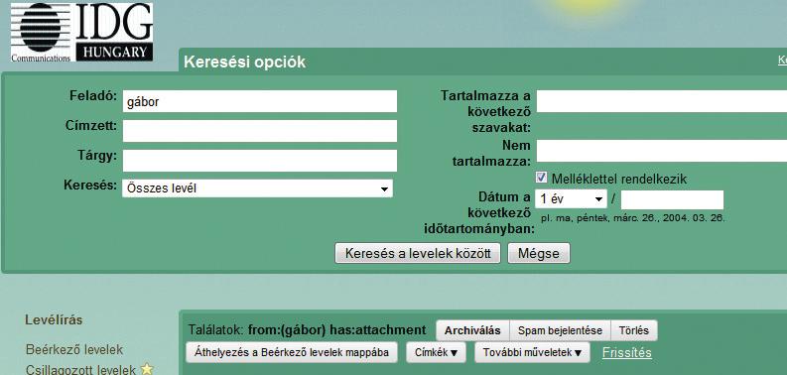Screen dimensions: 787x375
Task: Click the Archiválás button
Action: coord(472,330)
